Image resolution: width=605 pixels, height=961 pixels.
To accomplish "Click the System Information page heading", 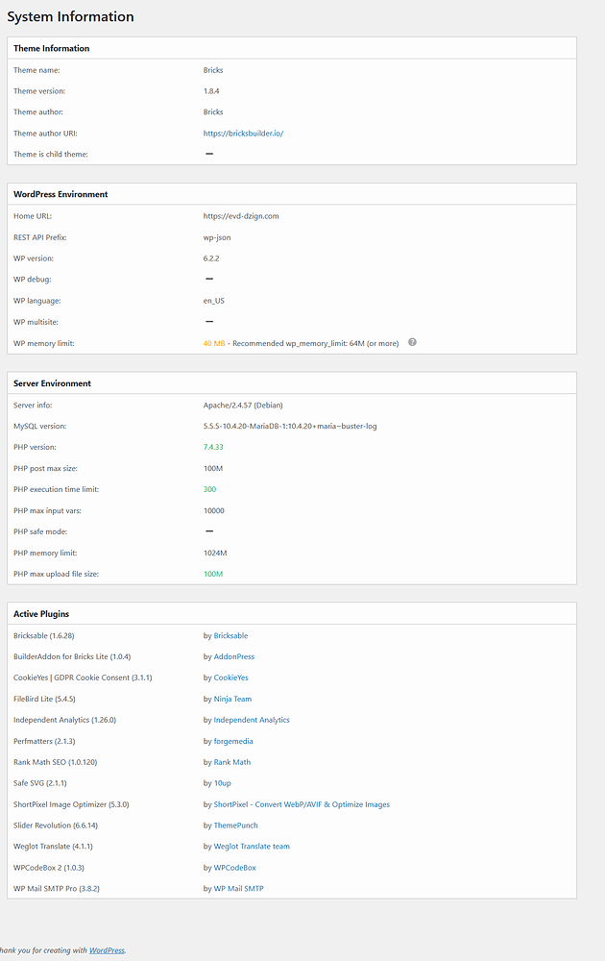I will point(70,16).
